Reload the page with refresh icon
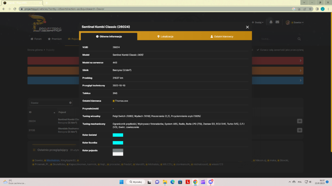 click(15, 9)
